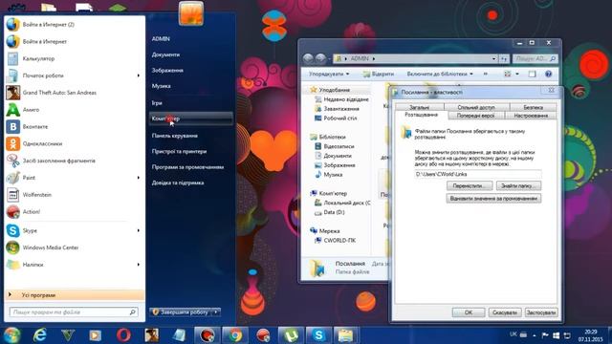
Task: Click Скасувати to cancel properties dialog
Action: pos(505,312)
